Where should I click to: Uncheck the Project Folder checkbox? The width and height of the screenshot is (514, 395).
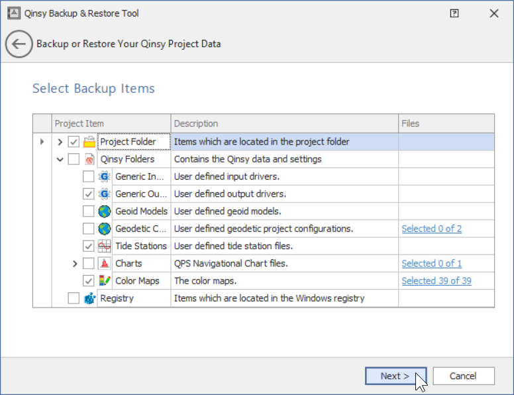74,142
